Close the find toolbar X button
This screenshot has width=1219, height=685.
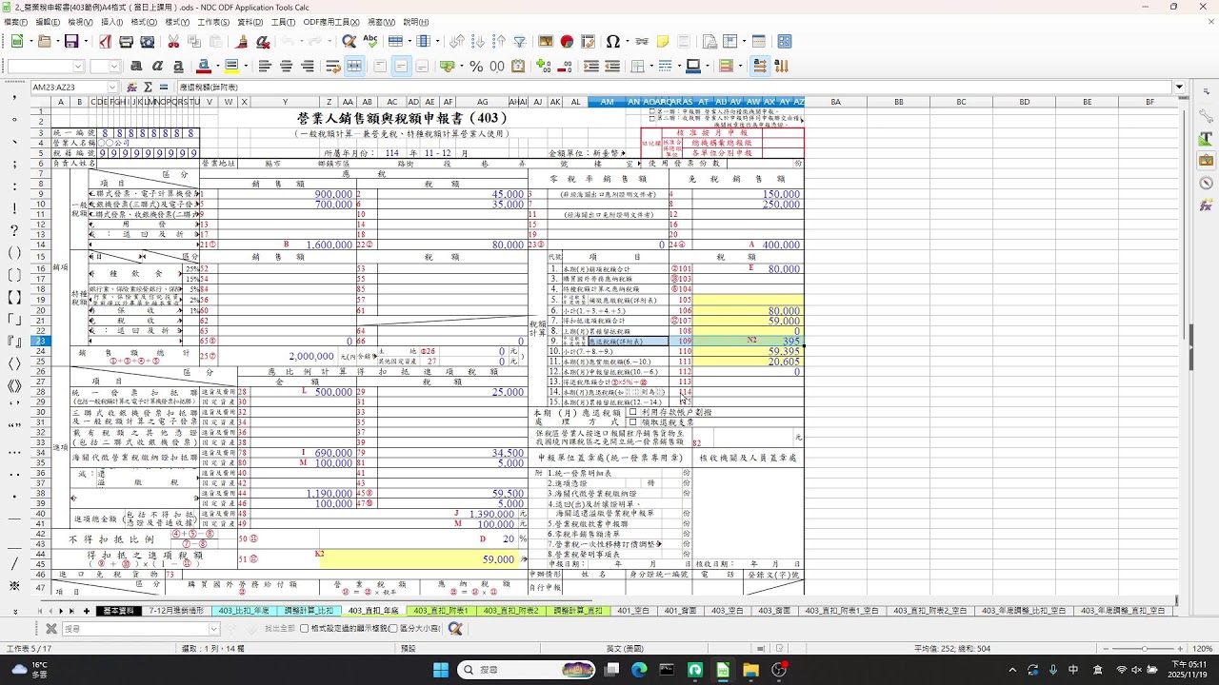click(51, 629)
